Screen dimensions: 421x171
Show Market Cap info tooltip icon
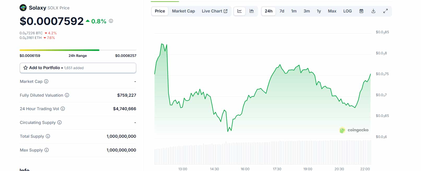point(46,81)
